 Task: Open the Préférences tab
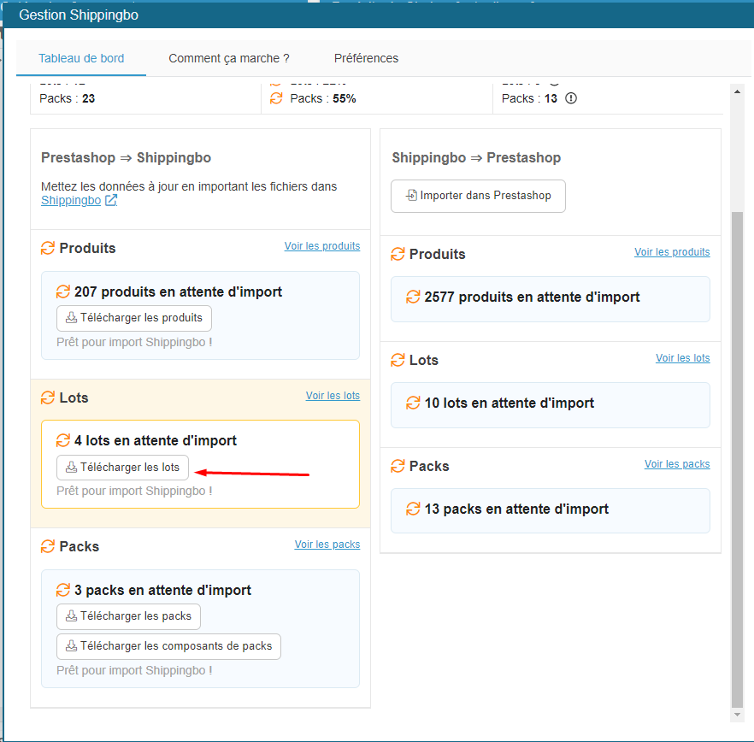(366, 58)
